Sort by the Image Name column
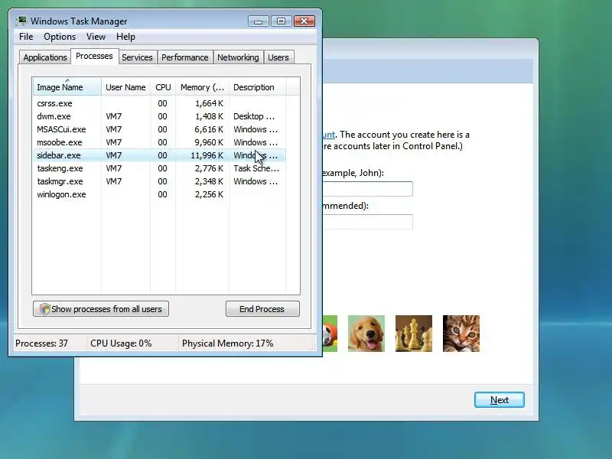 67,87
